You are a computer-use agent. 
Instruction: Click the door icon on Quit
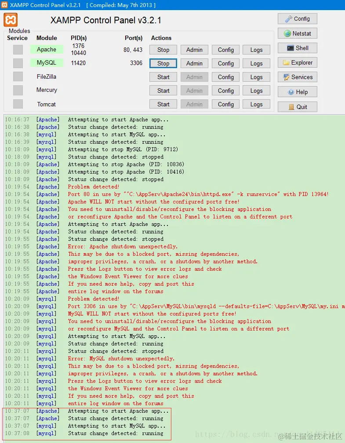point(291,107)
